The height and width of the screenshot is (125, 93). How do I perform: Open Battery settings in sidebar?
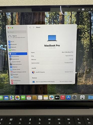pyautogui.click(x=12, y=50)
